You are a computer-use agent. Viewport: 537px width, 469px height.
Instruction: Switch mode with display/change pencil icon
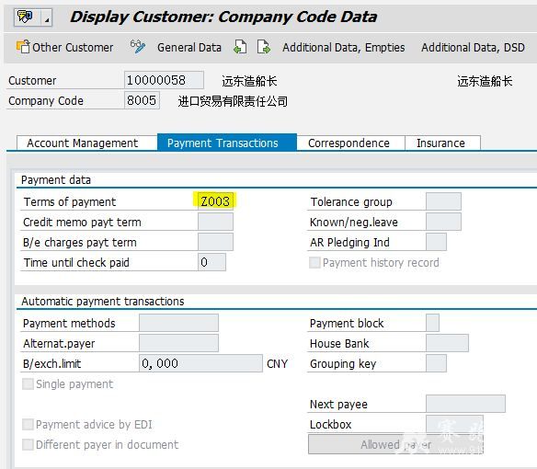[138, 47]
